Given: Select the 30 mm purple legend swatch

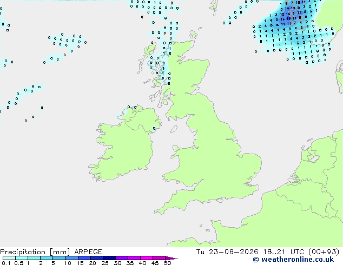Looking at the screenshot, I should click(x=122, y=258).
